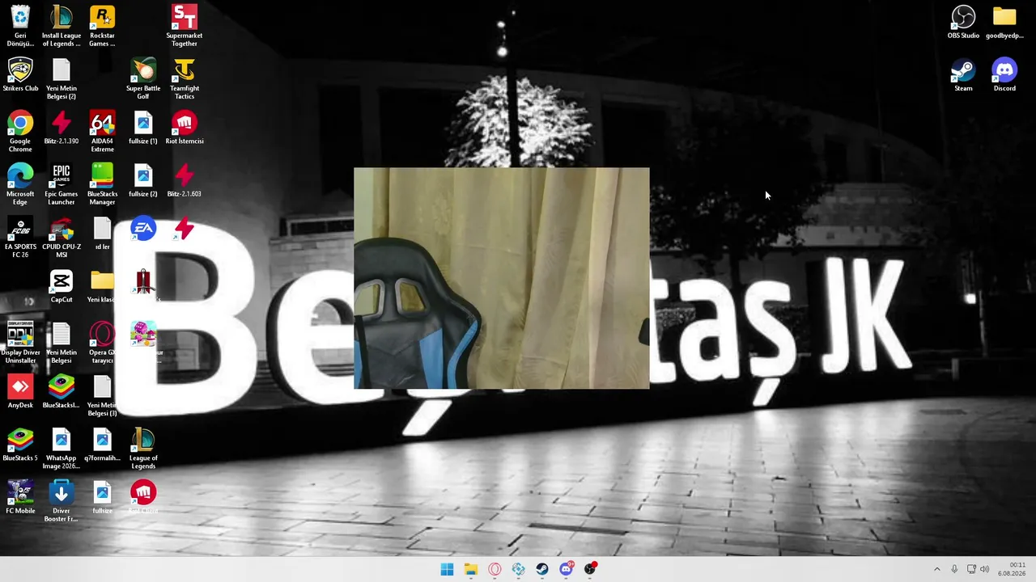Image resolution: width=1036 pixels, height=582 pixels.
Task: Open the Windows Start menu
Action: tap(447, 569)
